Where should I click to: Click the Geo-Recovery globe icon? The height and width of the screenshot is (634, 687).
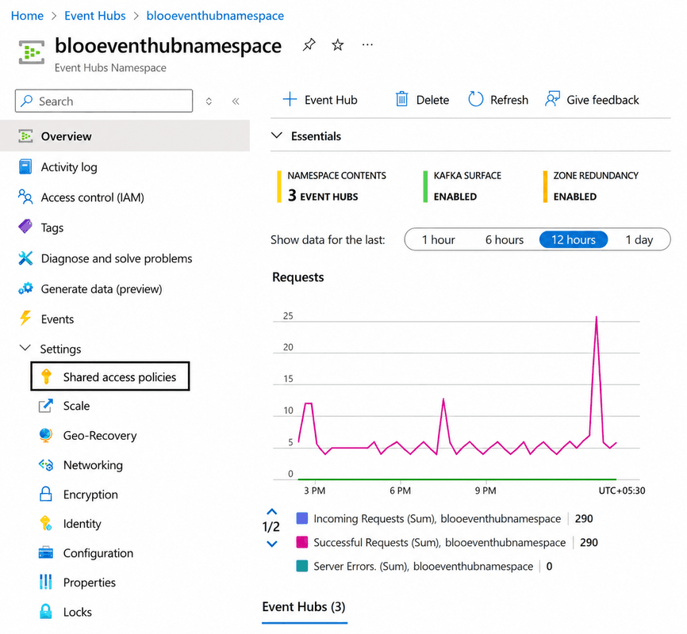click(46, 435)
